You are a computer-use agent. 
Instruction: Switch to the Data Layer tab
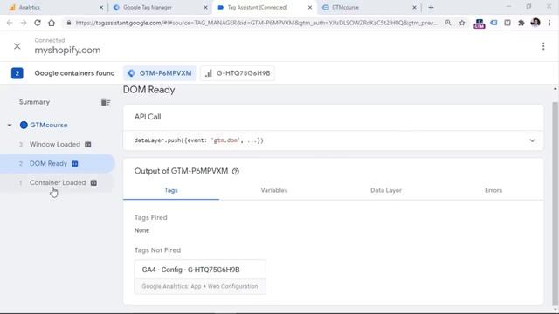386,190
